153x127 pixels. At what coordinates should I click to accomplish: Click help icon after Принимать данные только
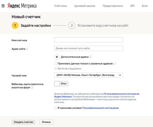coord(114,64)
